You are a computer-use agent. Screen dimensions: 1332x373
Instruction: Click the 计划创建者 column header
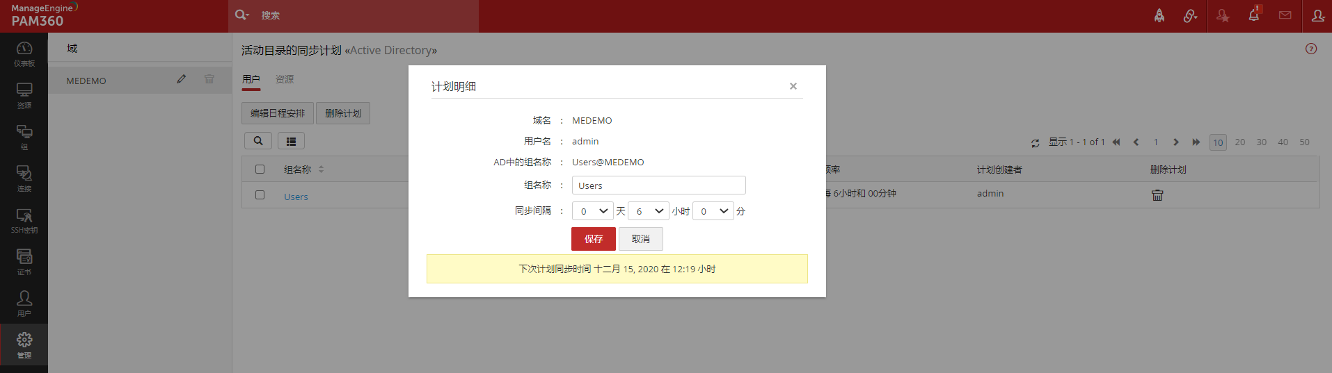[x=999, y=169]
